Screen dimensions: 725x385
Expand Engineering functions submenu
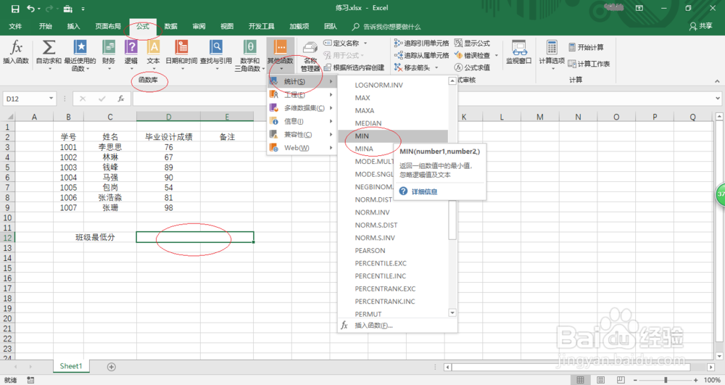click(302, 95)
